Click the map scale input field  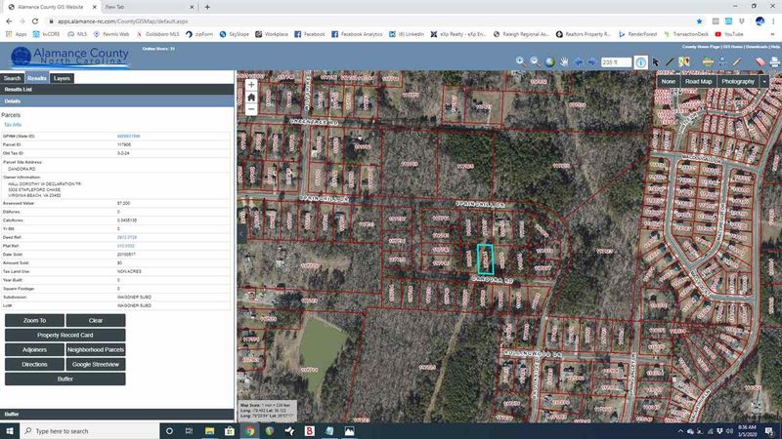coord(616,62)
